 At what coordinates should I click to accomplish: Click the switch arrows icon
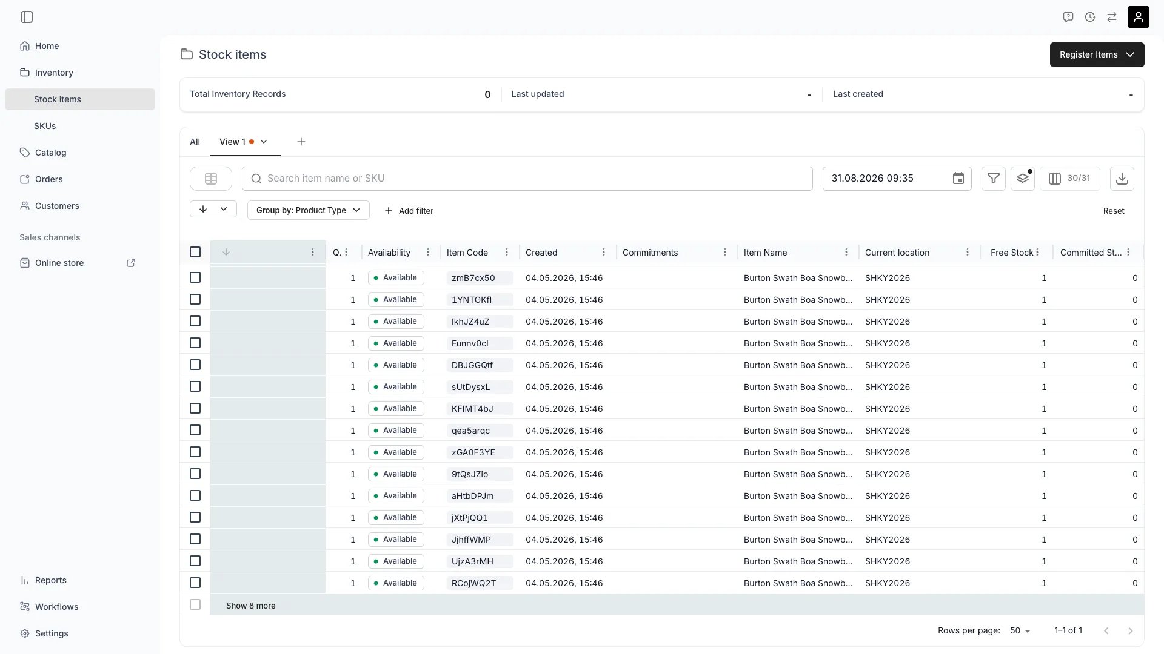click(1112, 17)
